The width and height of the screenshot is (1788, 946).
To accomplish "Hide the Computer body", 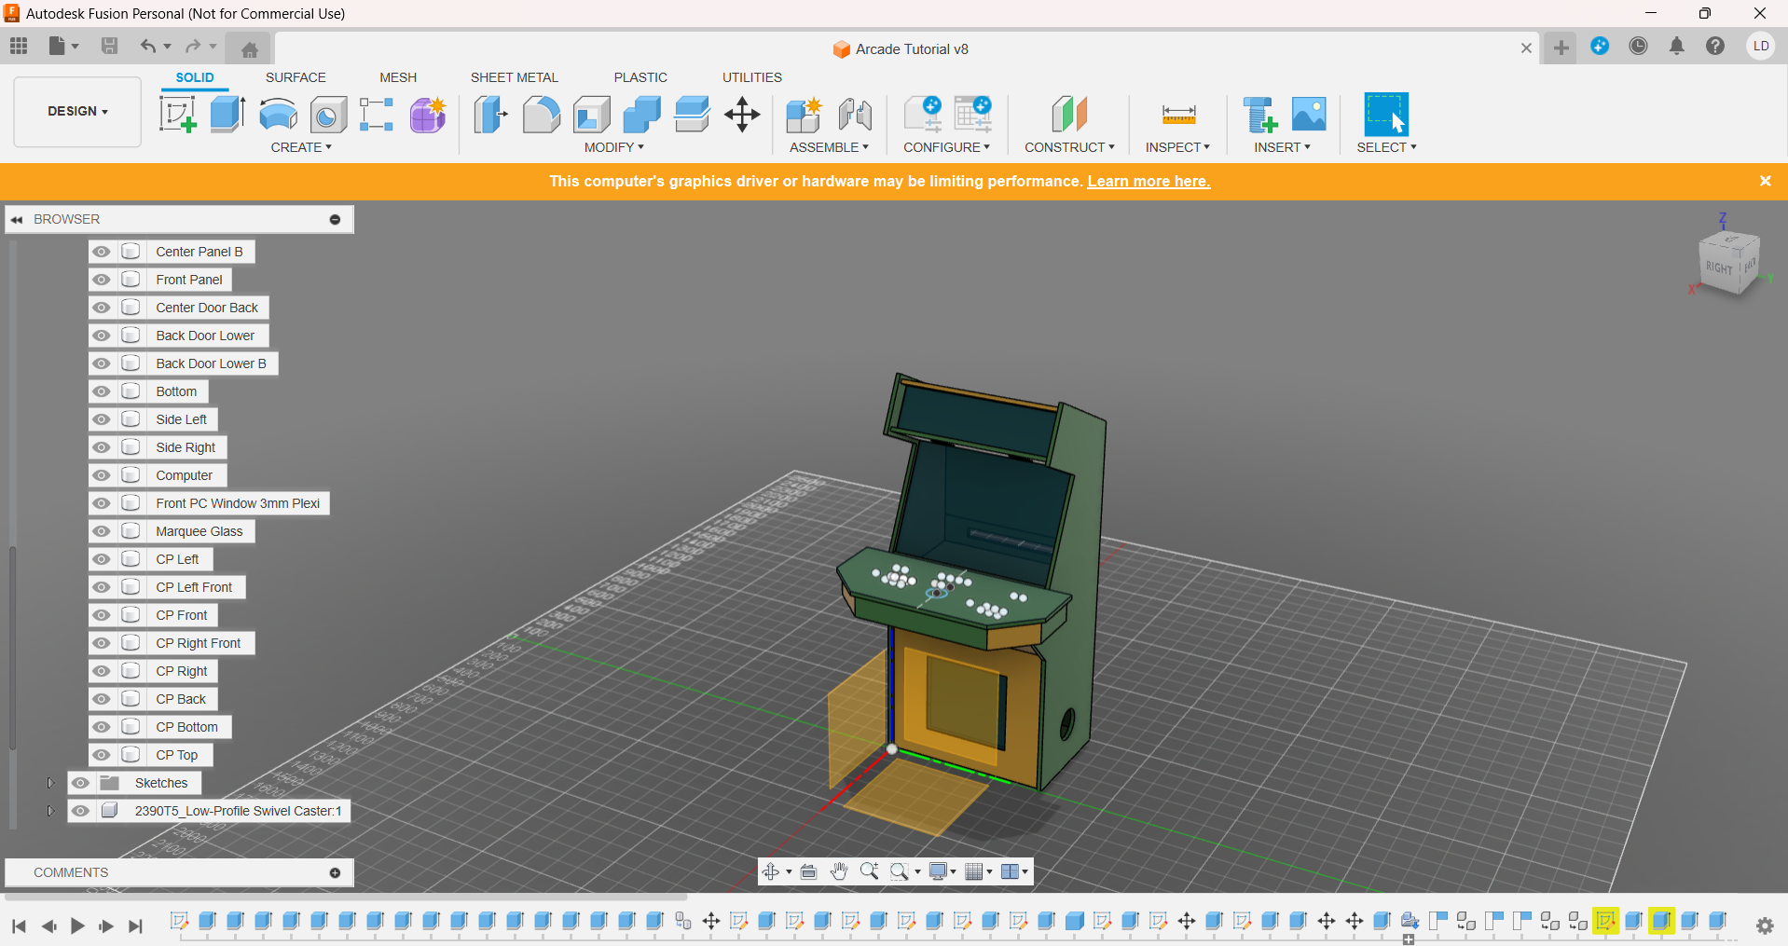I will (102, 475).
